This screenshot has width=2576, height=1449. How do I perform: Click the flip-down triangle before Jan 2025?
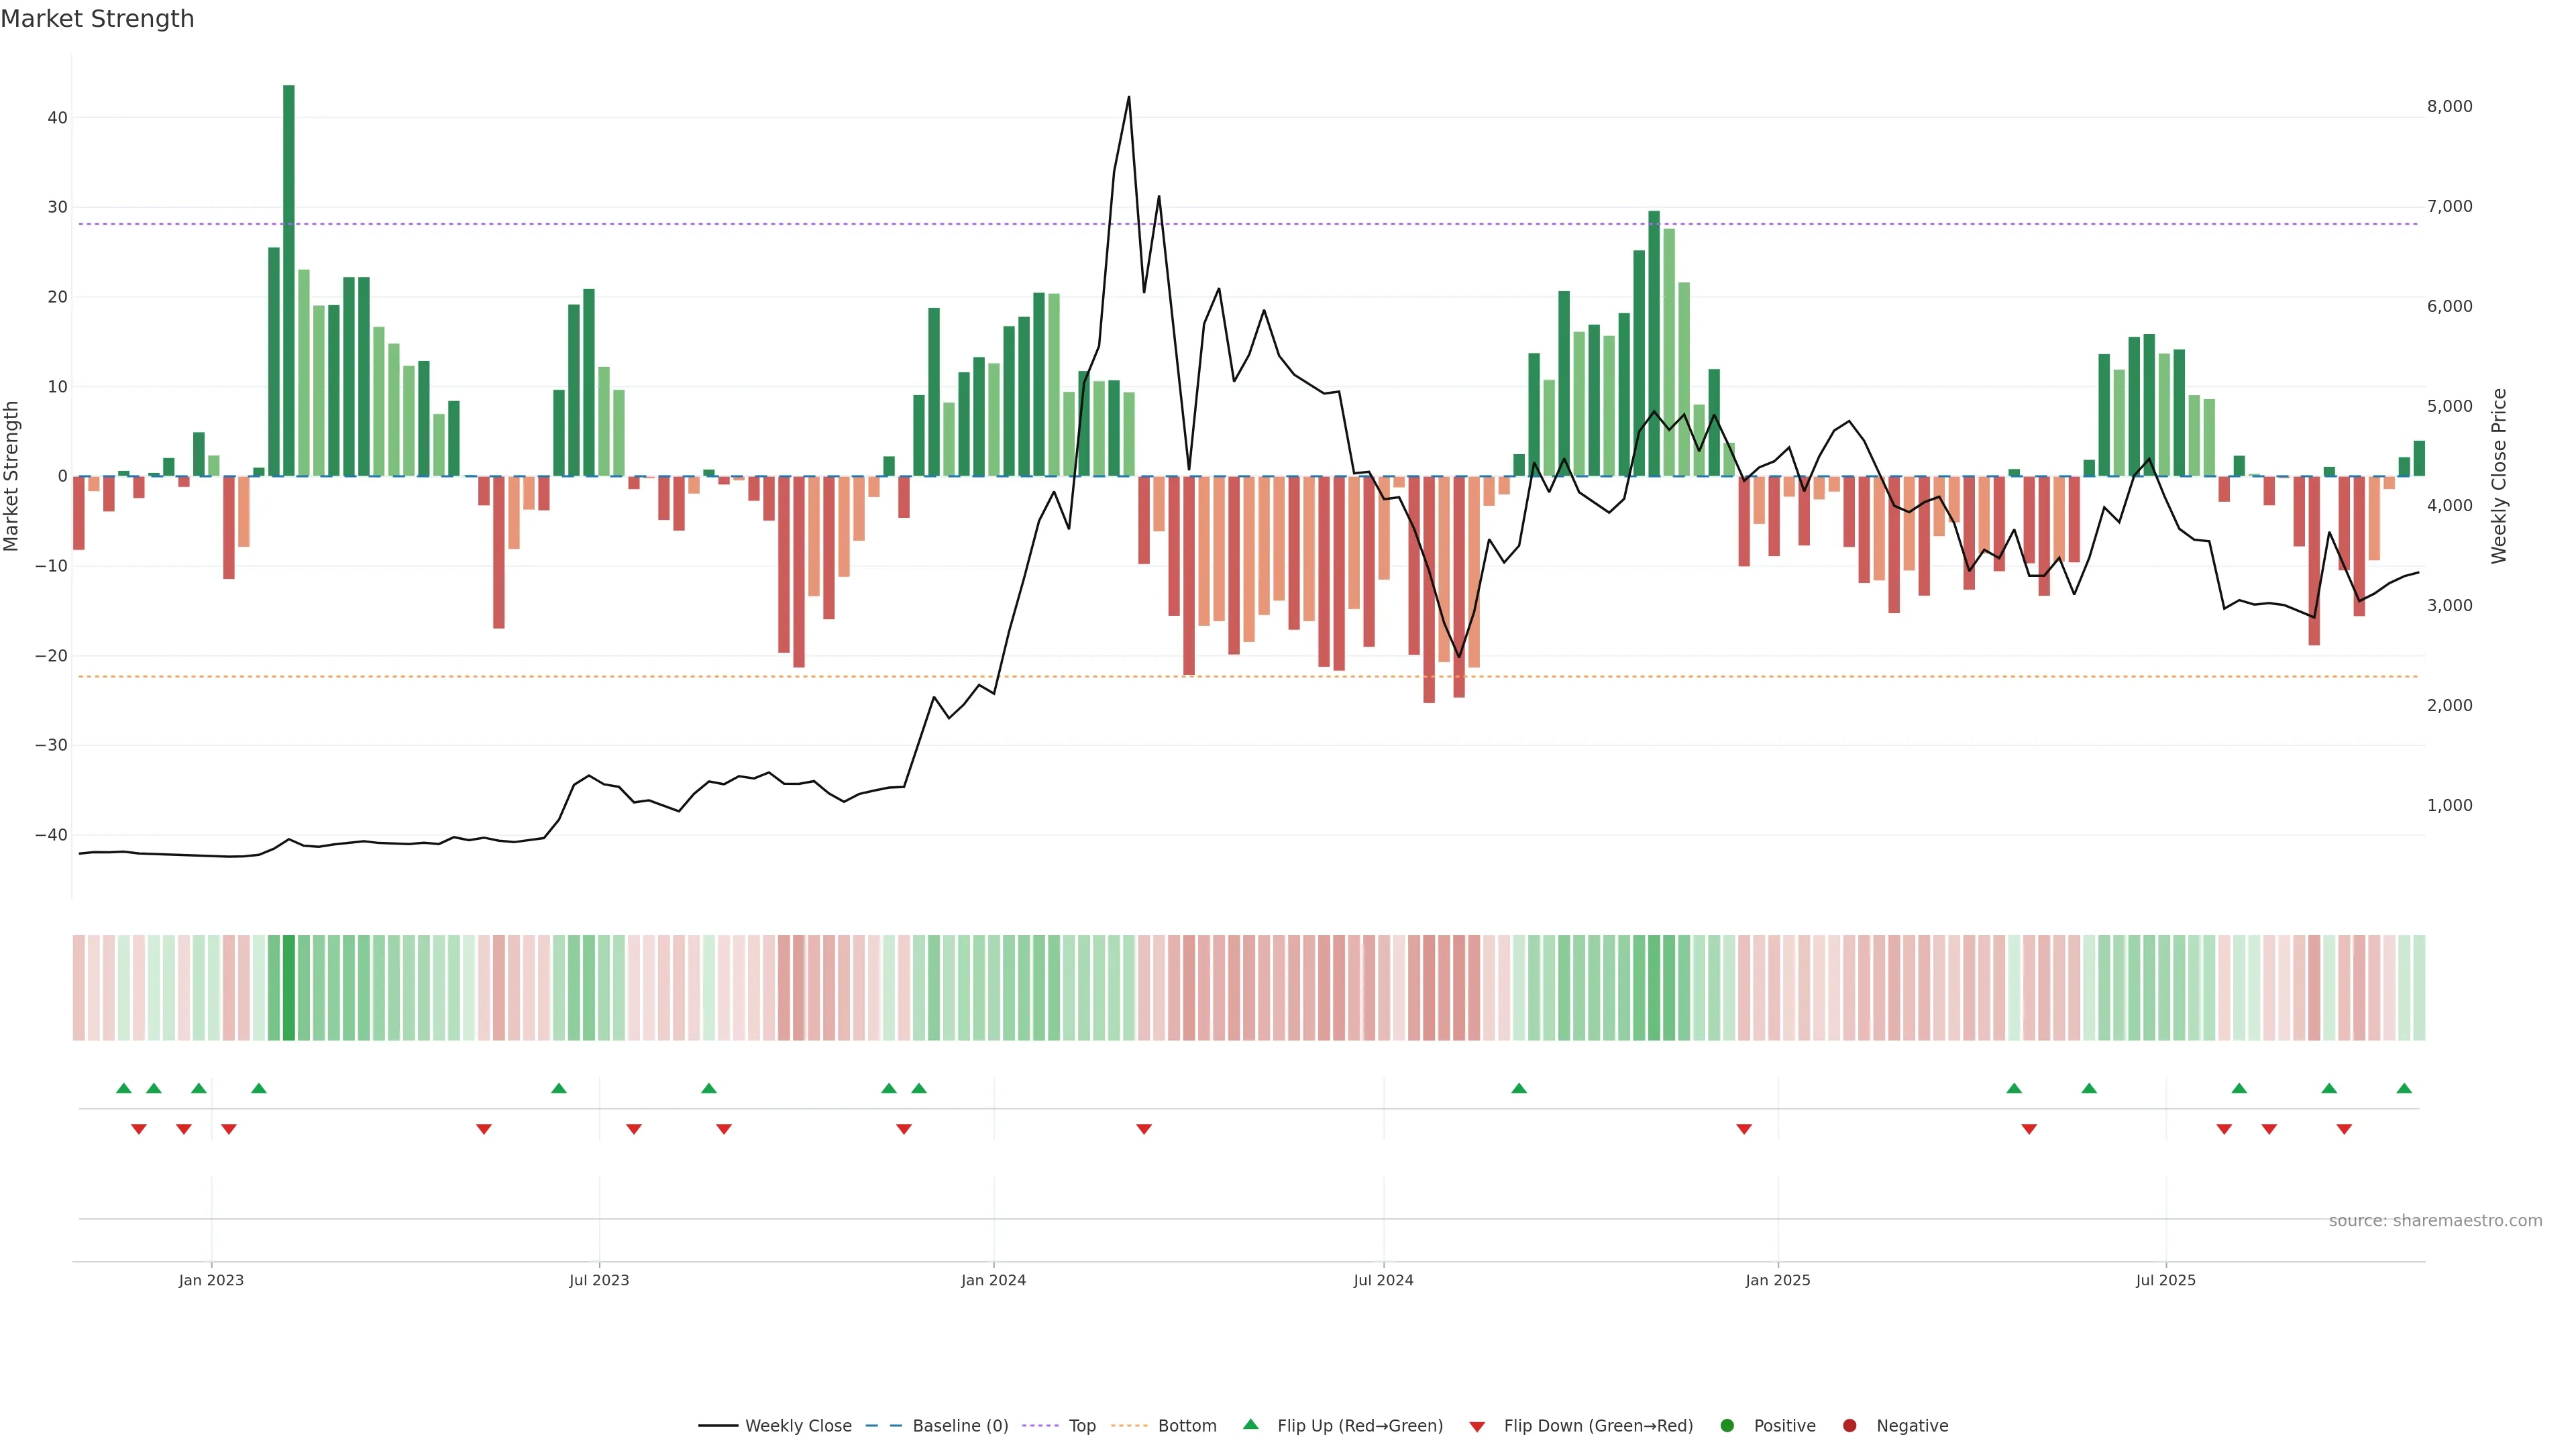click(1744, 1129)
